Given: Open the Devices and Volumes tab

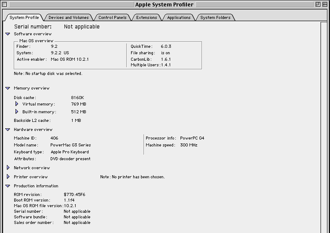Looking at the screenshot, I should [x=69, y=18].
